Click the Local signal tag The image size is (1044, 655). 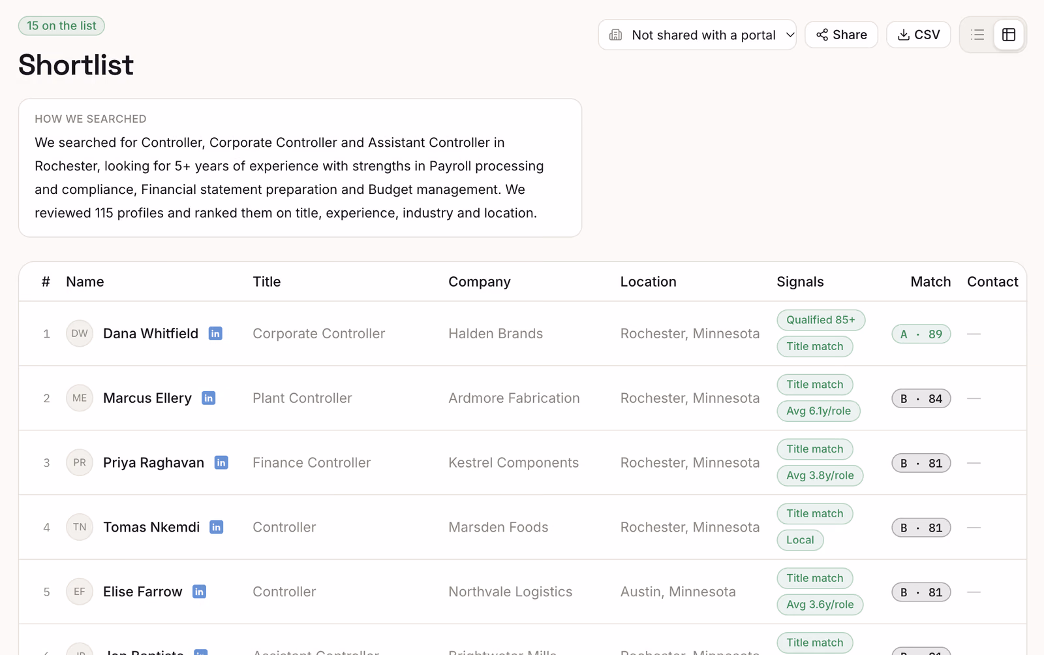pyautogui.click(x=800, y=540)
